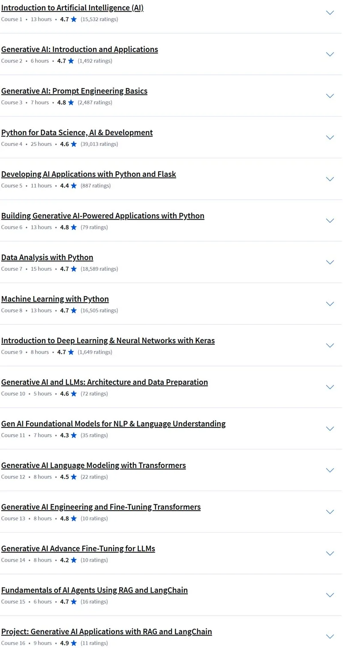Open Fundamentals of AI Agents Using RAG and LangChain
343x648 pixels.
[x=94, y=590]
